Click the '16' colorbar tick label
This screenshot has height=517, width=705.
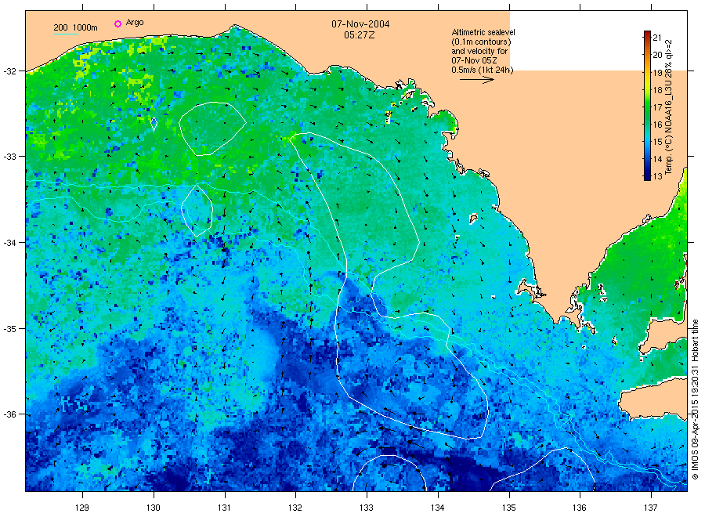(x=657, y=125)
